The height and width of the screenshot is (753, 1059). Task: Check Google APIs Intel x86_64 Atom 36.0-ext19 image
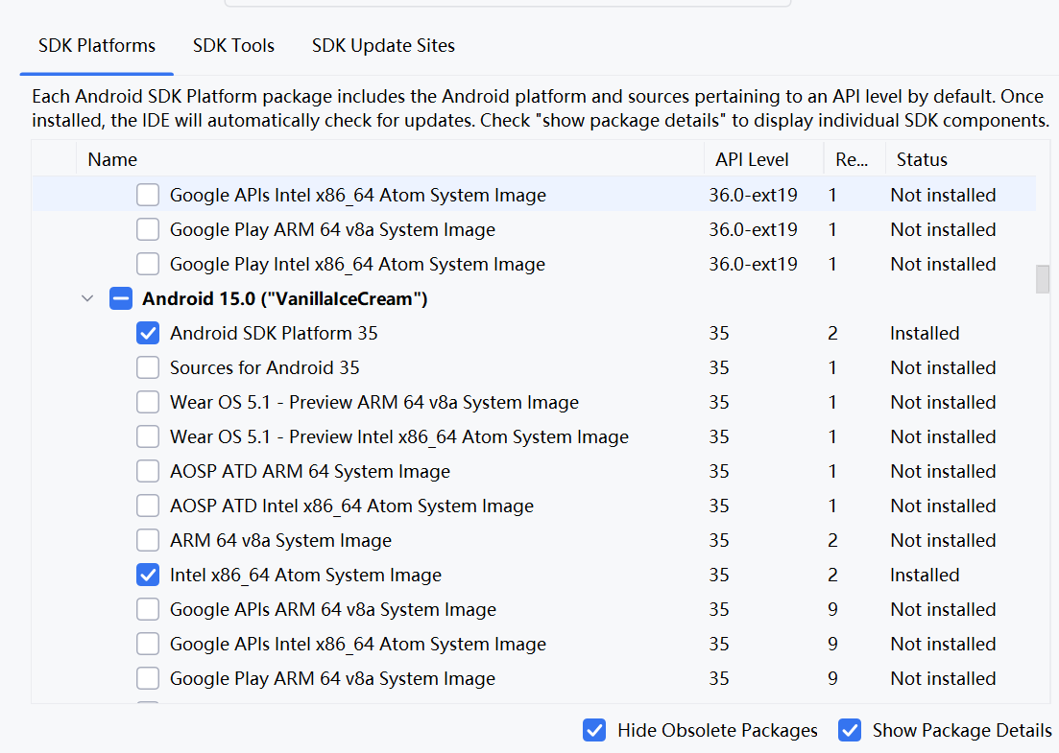[148, 196]
